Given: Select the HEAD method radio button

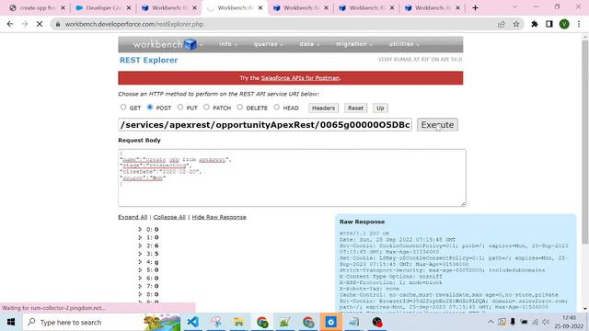Looking at the screenshot, I should pyautogui.click(x=277, y=108).
